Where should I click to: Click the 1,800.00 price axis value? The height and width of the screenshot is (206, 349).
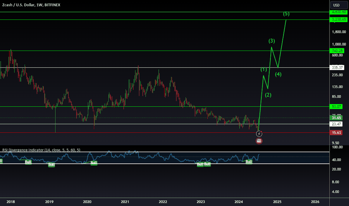(339, 32)
